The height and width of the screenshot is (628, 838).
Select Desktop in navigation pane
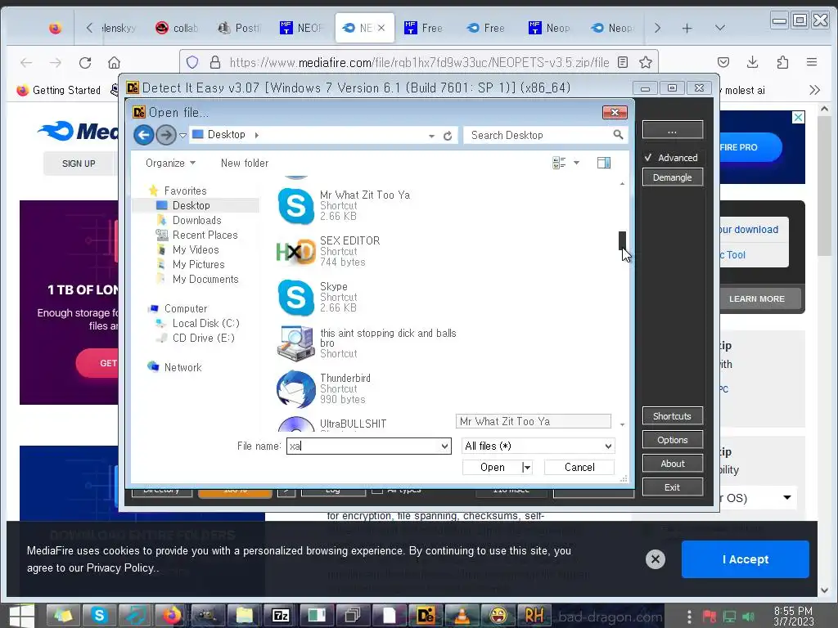pos(191,205)
